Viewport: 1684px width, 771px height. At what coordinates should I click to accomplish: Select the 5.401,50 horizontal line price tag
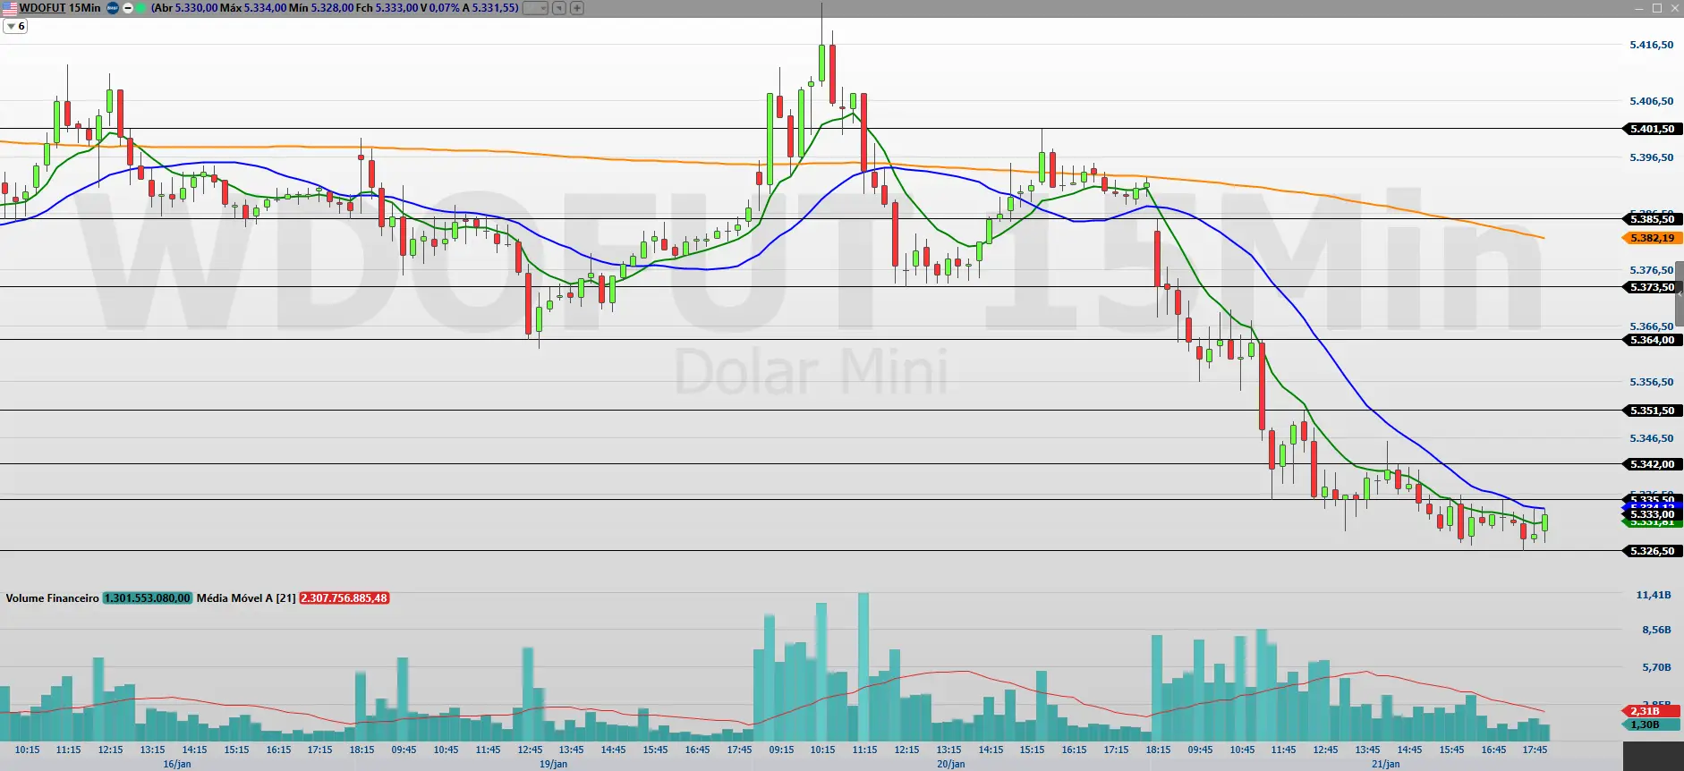(x=1651, y=129)
